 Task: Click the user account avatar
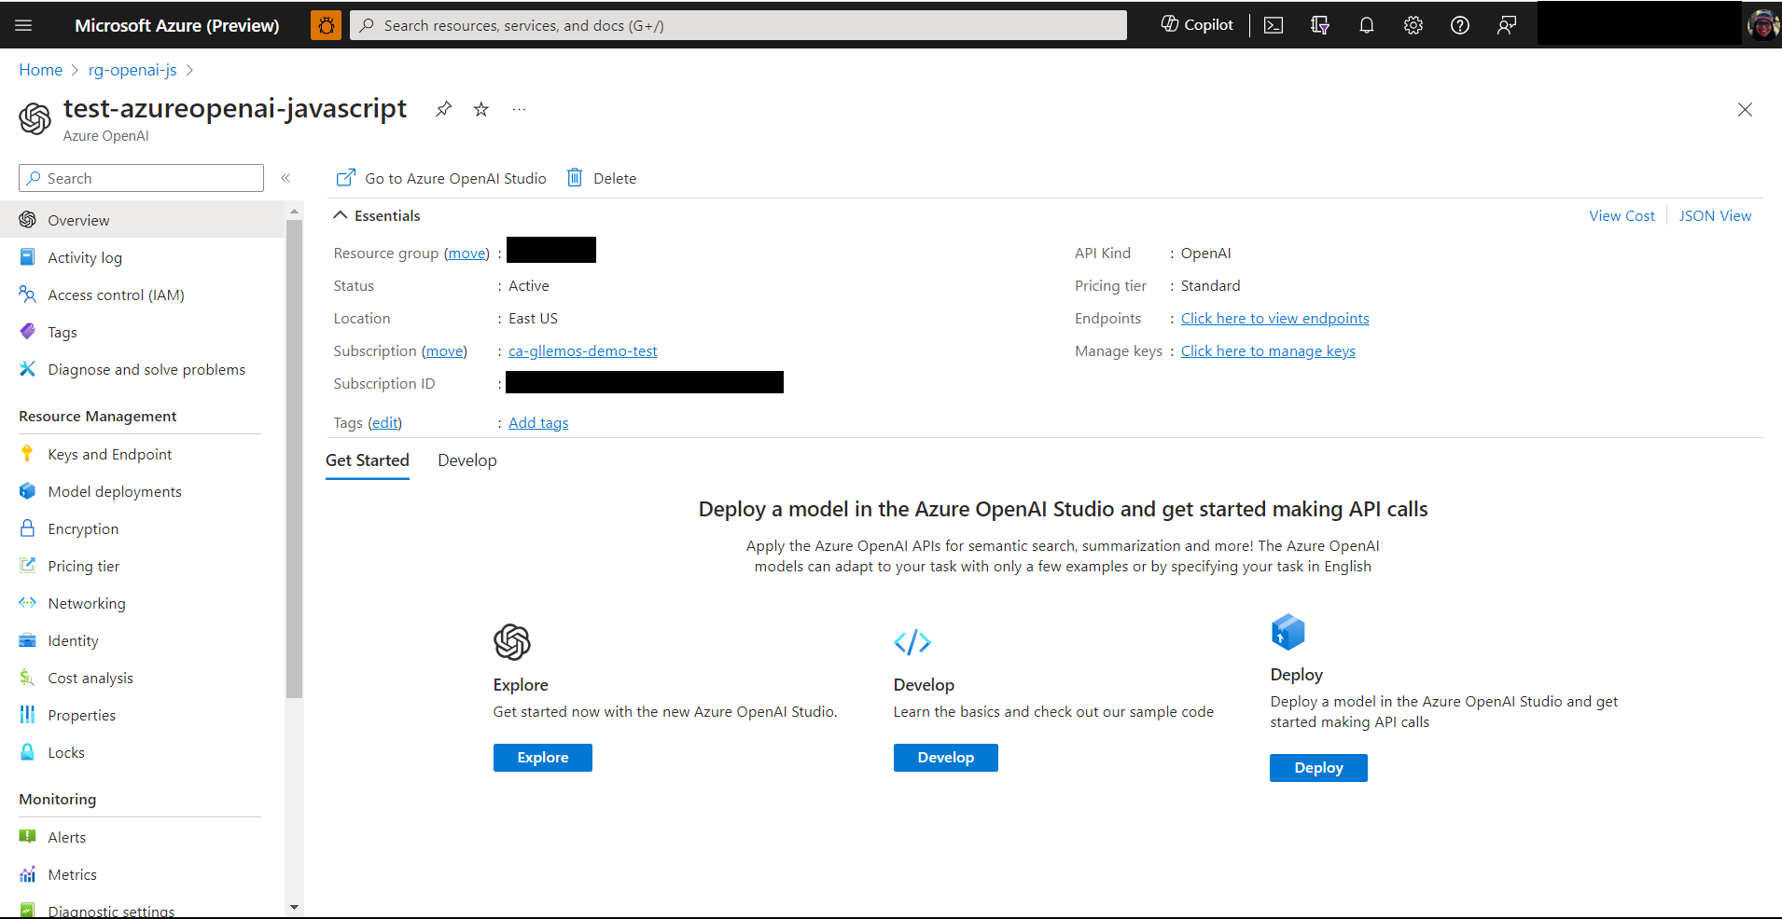1762,25
